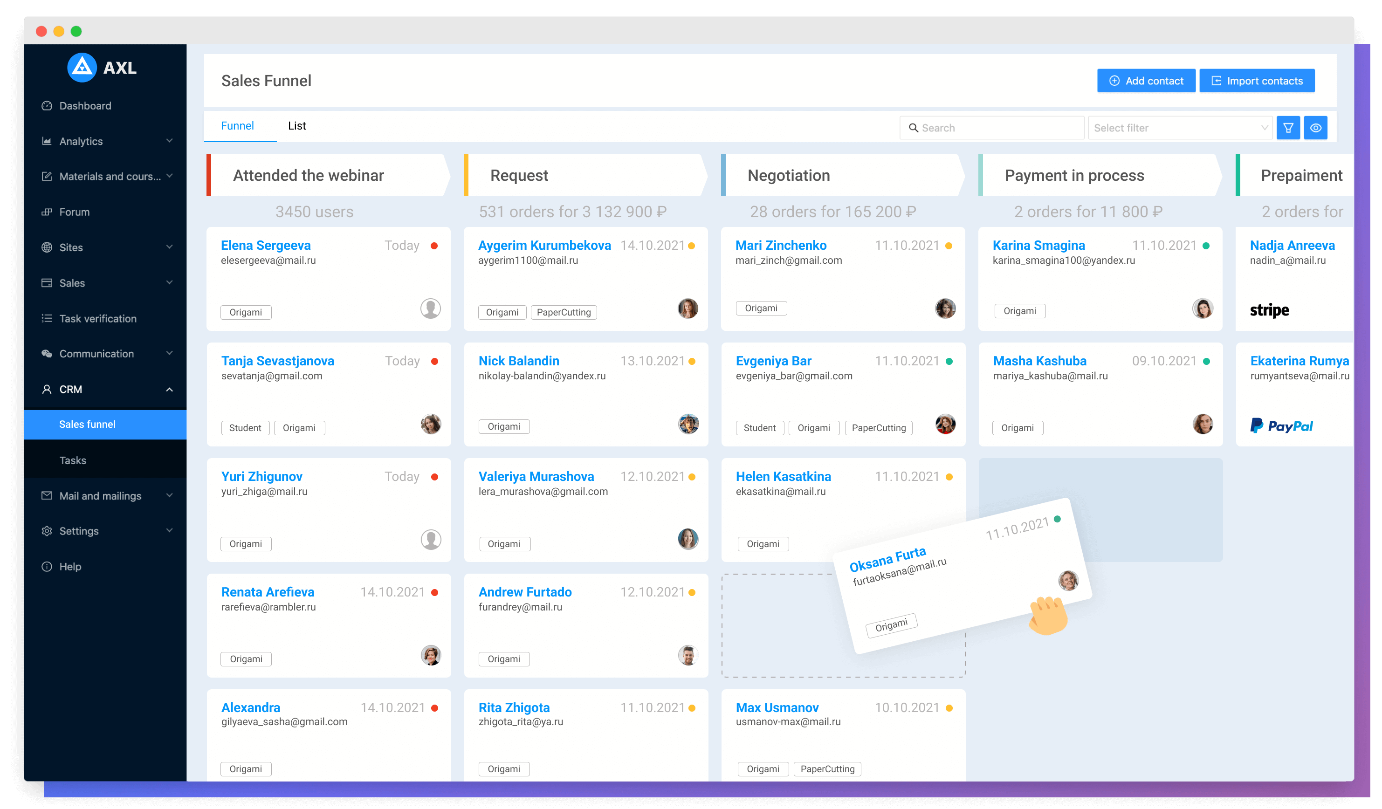Screen dimensions: 1382x809
Task: Click the Payment in process column header
Action: click(1100, 176)
